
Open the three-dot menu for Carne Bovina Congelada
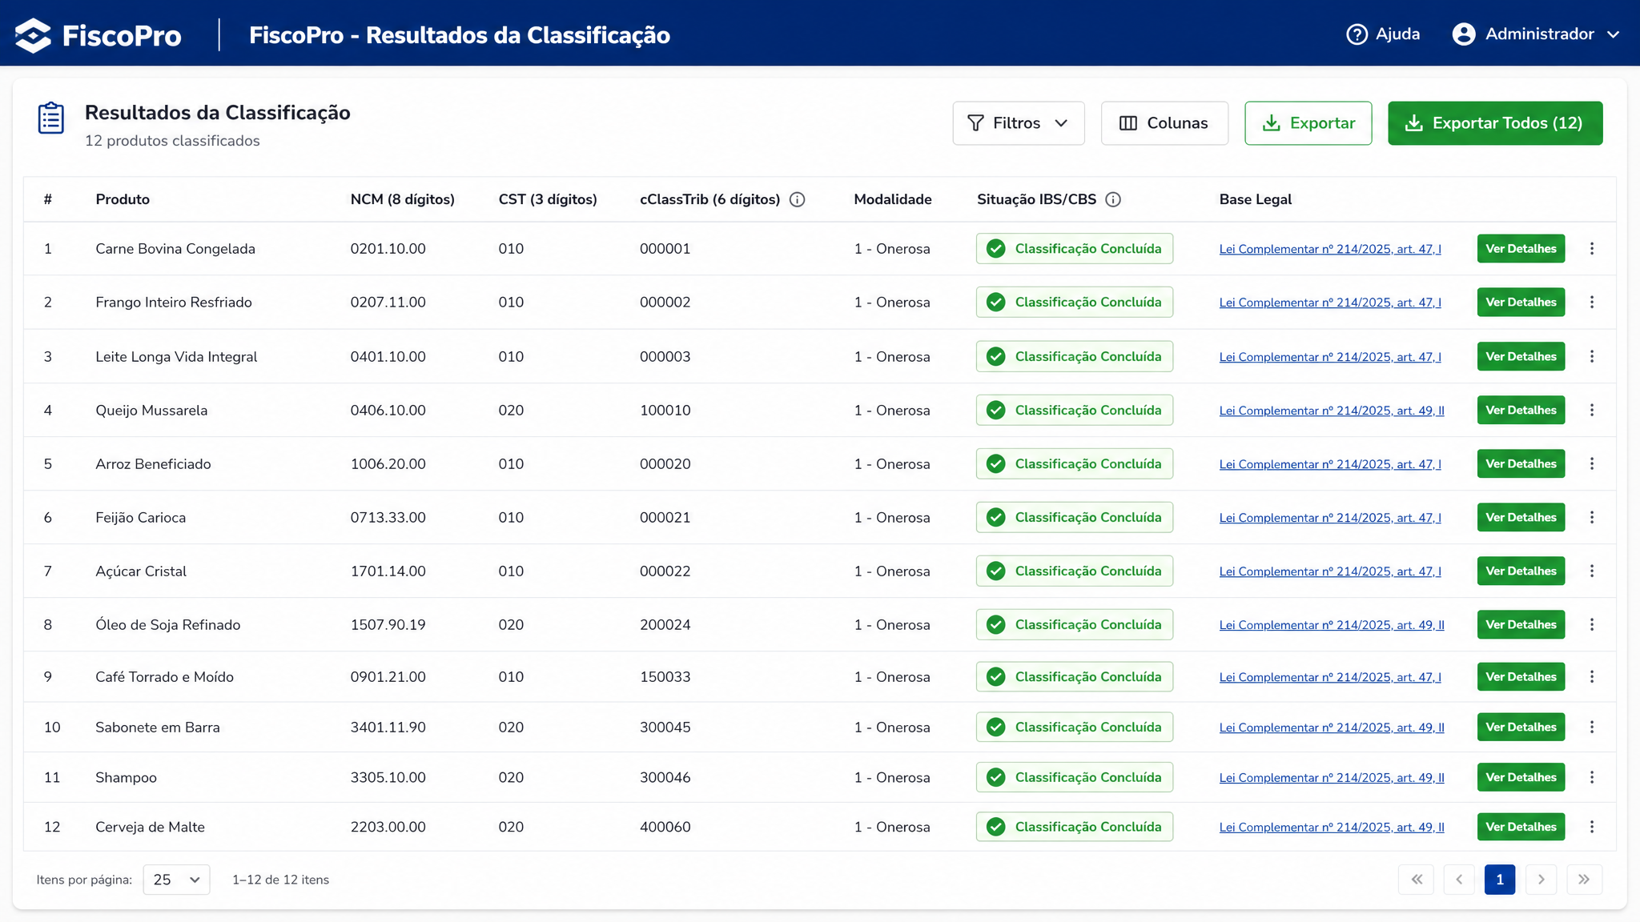(1592, 249)
